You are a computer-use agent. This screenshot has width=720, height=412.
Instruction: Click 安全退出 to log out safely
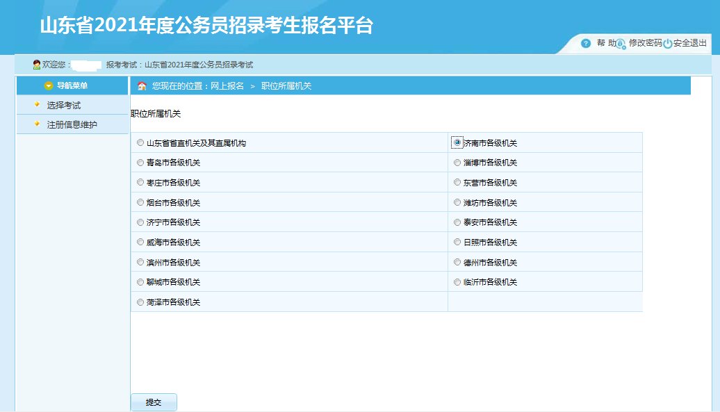[x=689, y=44]
